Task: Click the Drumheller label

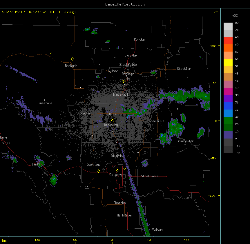Action: click(185, 141)
